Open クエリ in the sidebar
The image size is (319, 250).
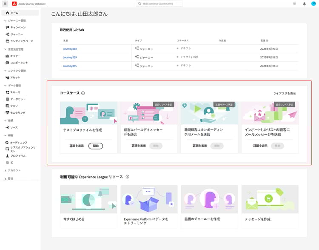(x=12, y=106)
